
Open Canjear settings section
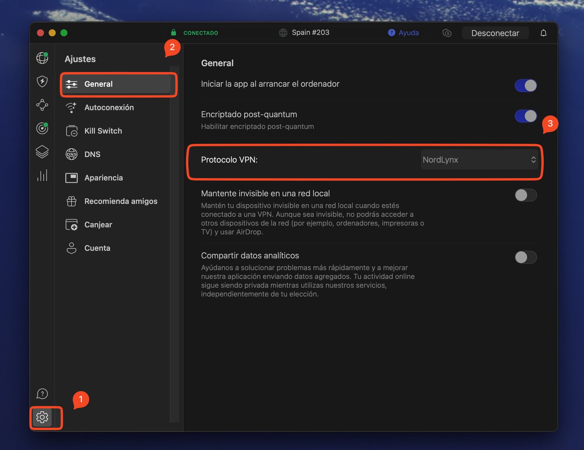click(x=116, y=225)
